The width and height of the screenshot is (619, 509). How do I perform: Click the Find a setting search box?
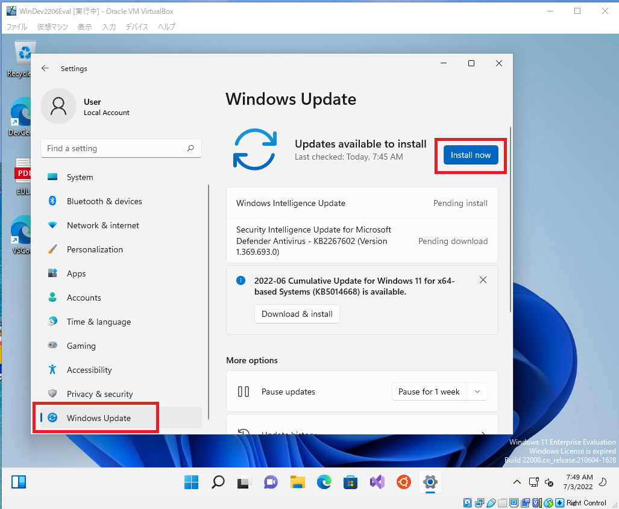(121, 148)
